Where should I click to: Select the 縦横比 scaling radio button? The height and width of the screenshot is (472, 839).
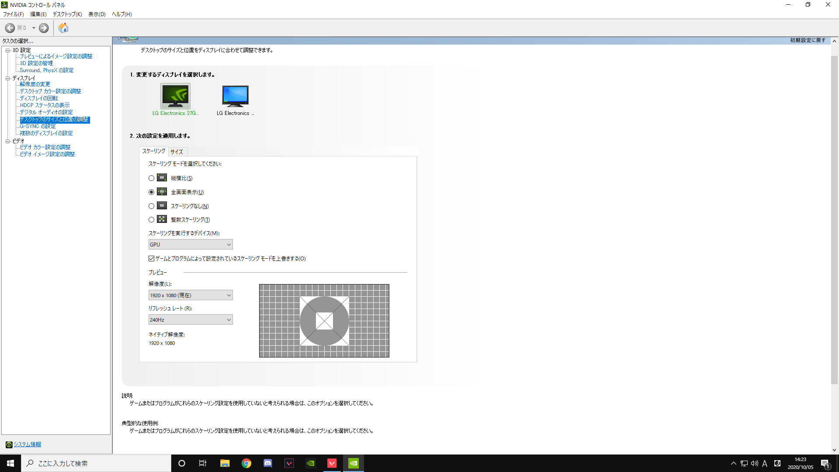click(x=151, y=178)
